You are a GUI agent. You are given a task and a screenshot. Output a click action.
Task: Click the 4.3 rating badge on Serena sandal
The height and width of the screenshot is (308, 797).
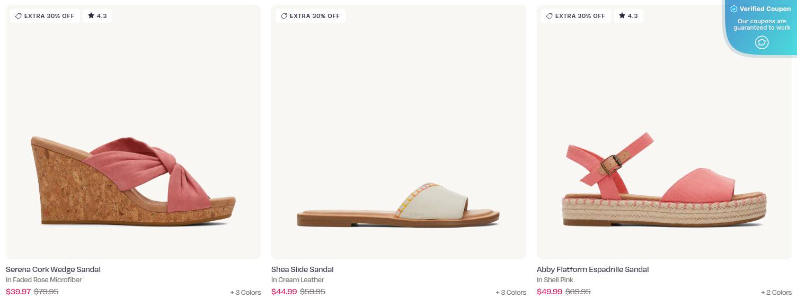coord(98,16)
